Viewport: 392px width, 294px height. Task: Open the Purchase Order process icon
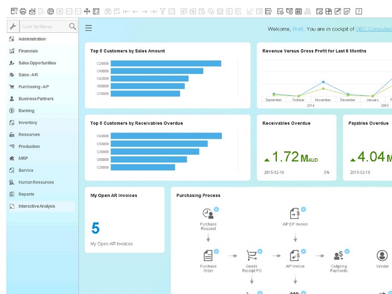(x=208, y=256)
